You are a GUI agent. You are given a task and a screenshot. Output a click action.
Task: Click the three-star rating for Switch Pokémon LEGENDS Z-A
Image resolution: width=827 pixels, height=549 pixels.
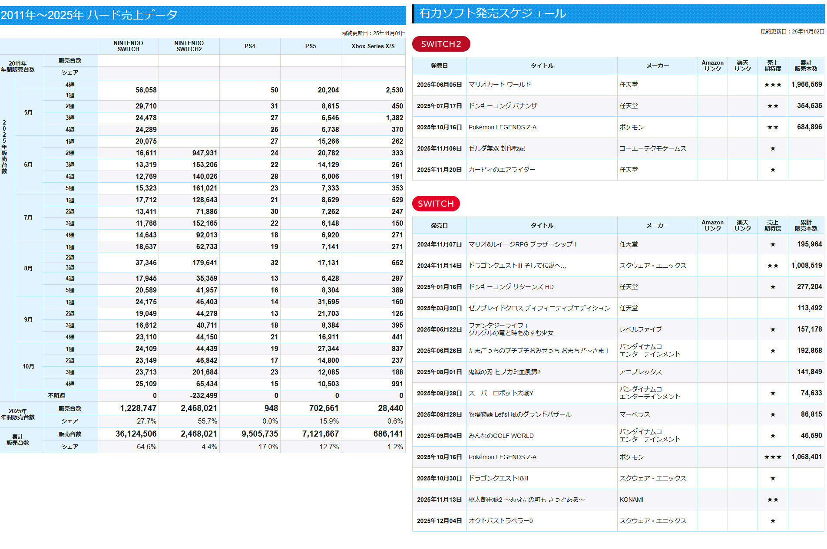[x=772, y=457]
